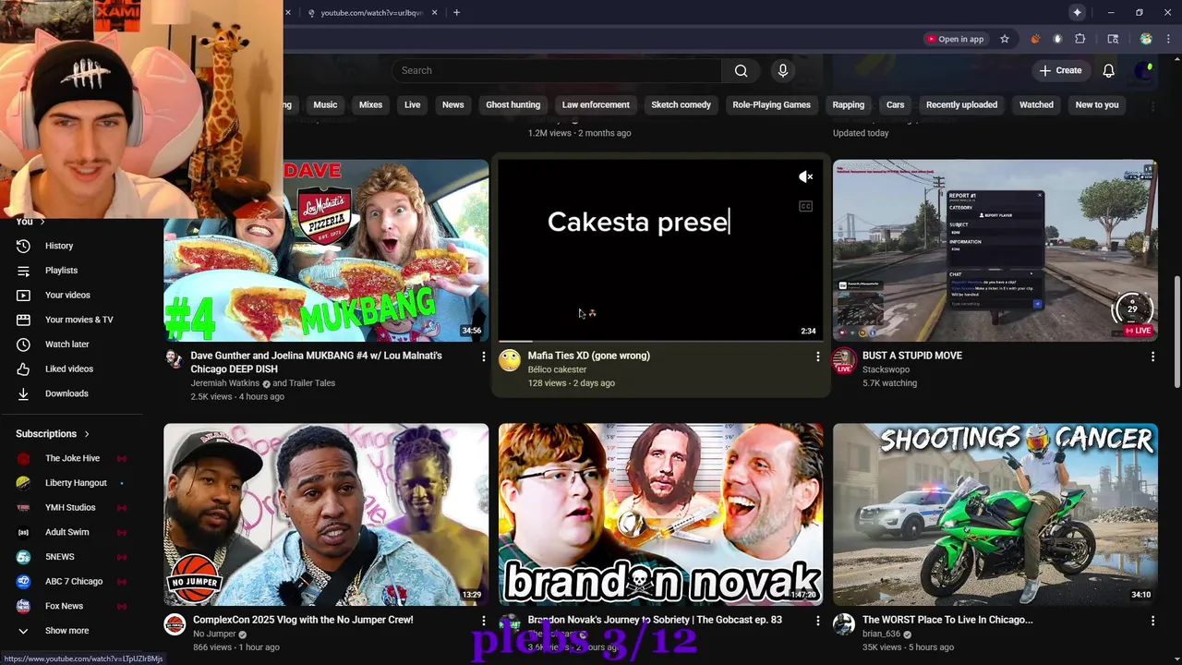
Task: Open more options for ComplexCon vlog
Action: [483, 621]
